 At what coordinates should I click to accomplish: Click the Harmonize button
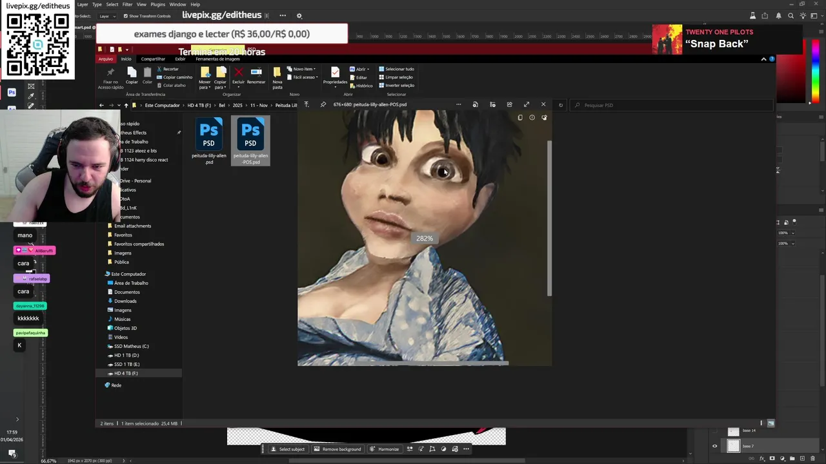click(385, 449)
